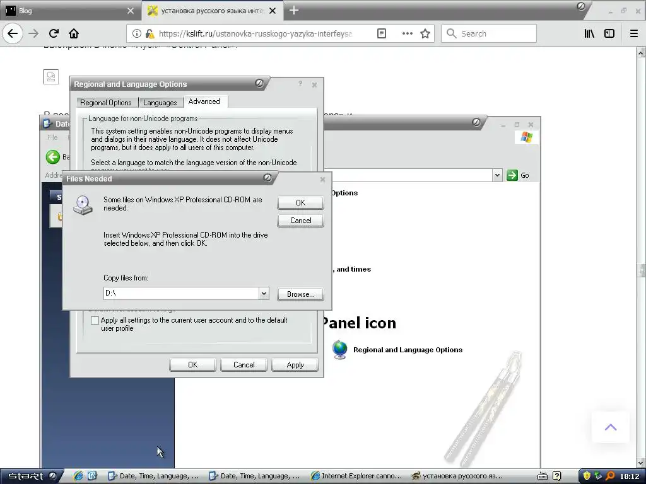Click Cancel in Files Needed dialog

[x=300, y=220]
